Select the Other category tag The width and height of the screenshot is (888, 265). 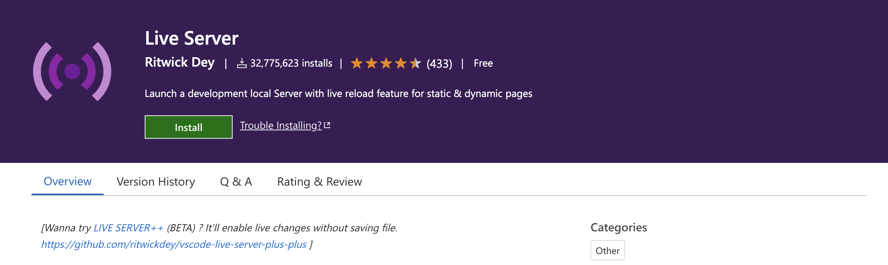pyautogui.click(x=608, y=250)
